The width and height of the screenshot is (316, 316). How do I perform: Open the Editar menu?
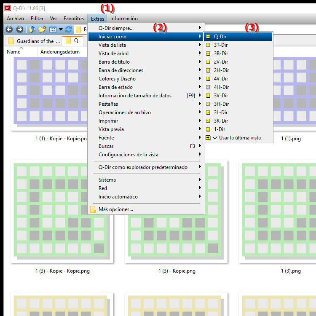[x=37, y=19]
